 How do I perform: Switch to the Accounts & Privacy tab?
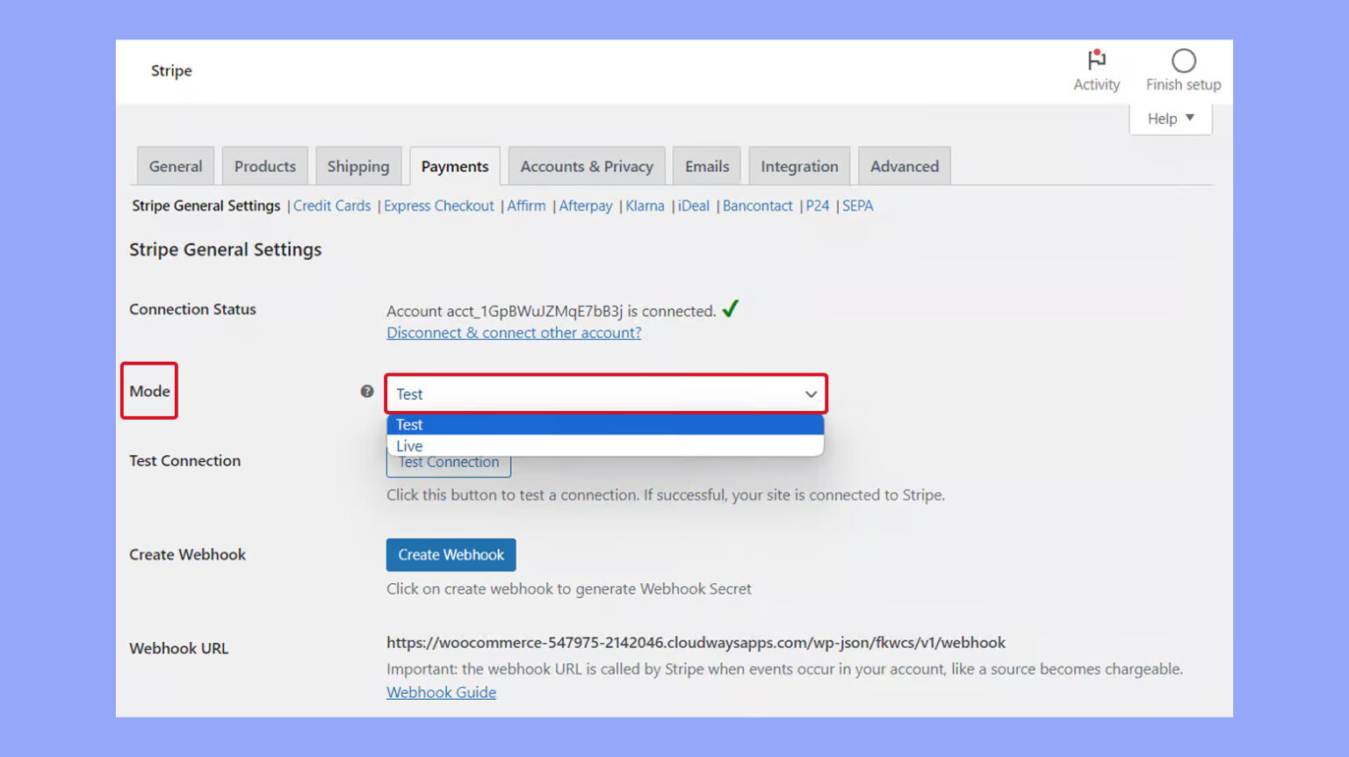pos(586,165)
